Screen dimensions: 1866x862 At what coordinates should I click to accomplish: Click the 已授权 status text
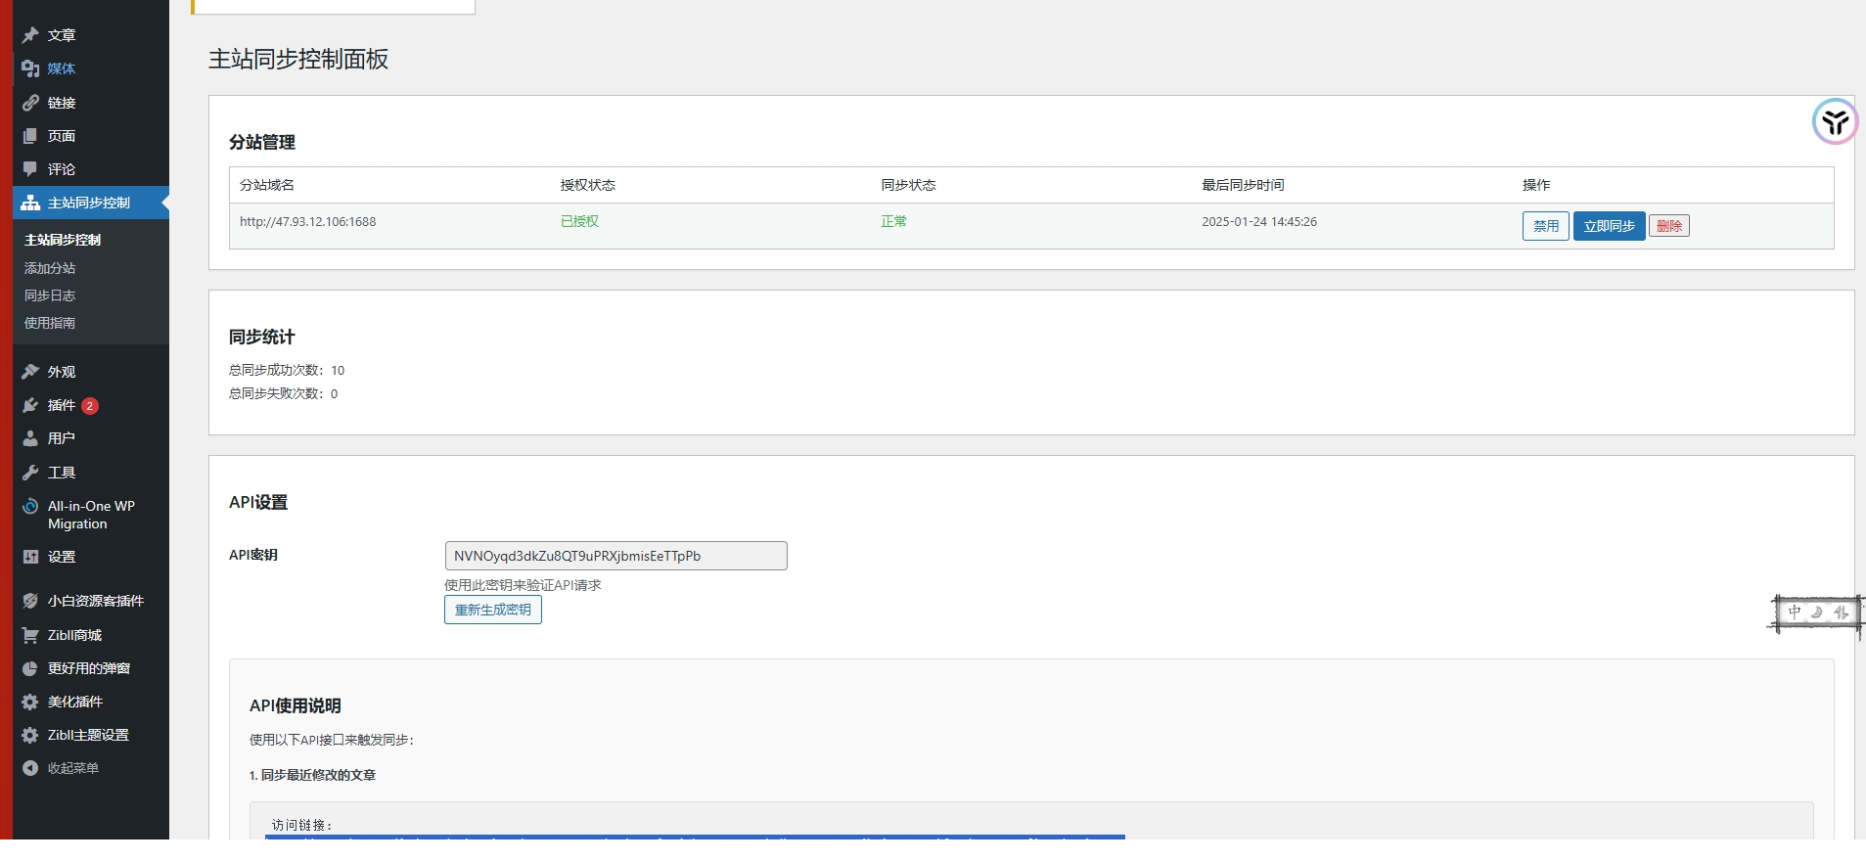[579, 222]
